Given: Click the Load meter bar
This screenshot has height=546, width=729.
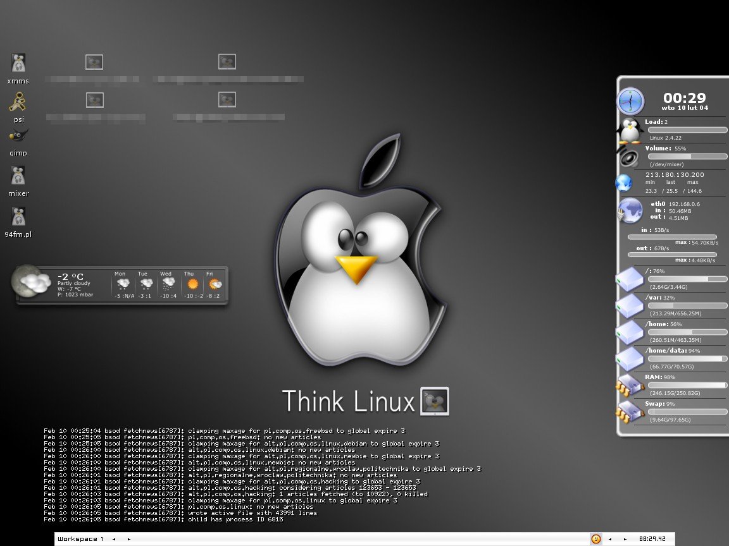Looking at the screenshot, I should click(687, 130).
